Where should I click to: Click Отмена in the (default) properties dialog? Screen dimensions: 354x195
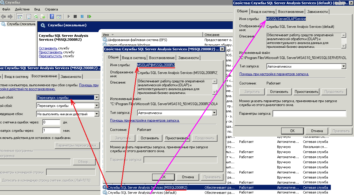[x=317, y=131]
